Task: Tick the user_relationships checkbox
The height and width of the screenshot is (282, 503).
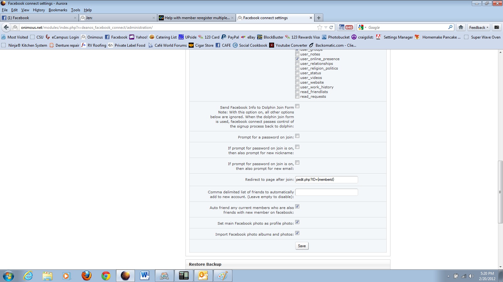Action: (x=297, y=64)
